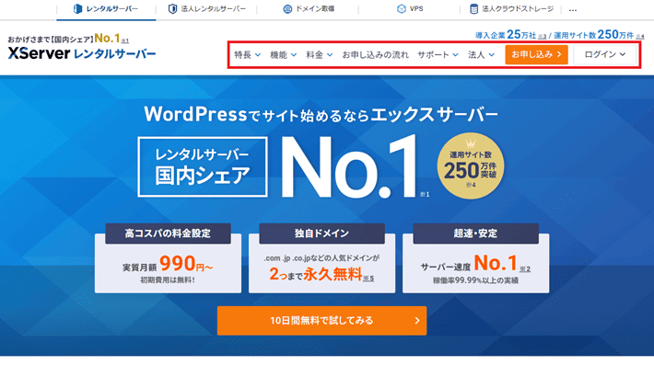654x365 pixels.
Task: Click the 法人クラウドストレージ database icon
Action: pos(473,9)
